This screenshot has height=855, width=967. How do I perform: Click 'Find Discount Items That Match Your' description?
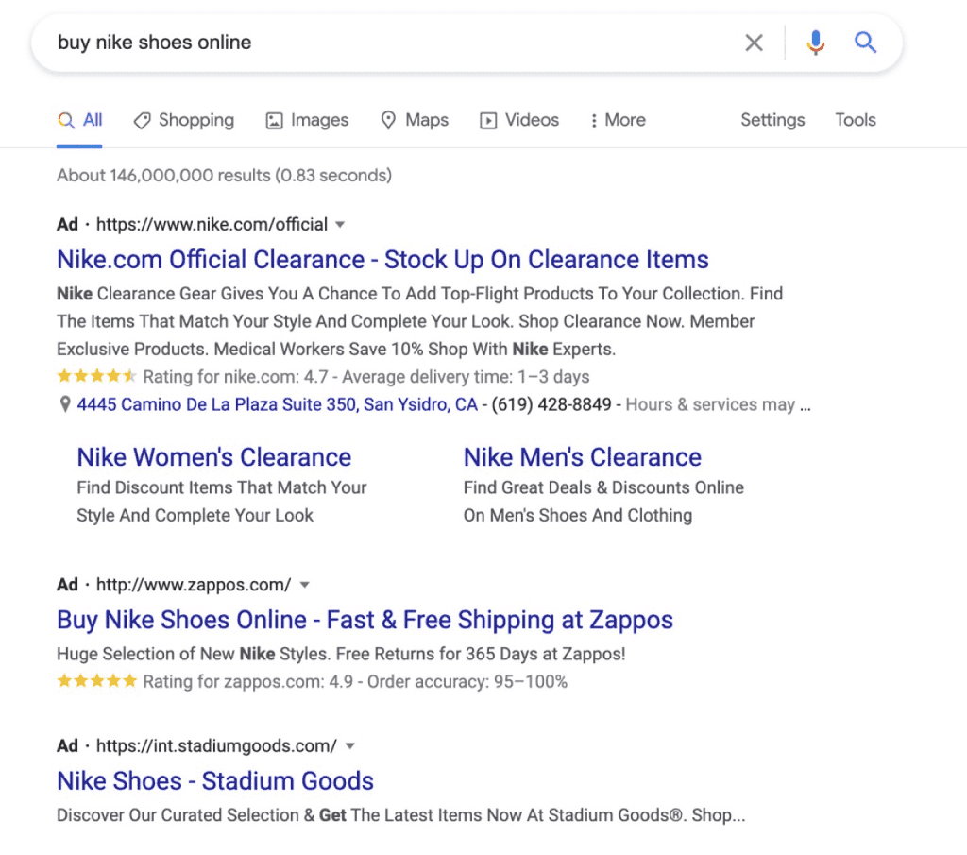(x=222, y=487)
